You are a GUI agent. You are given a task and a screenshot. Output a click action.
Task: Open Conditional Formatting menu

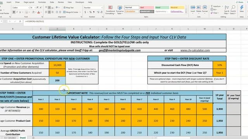point(110,10)
